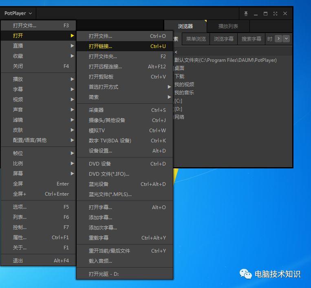The width and height of the screenshot is (311, 288).
Task: Open 属性... Ctrl+F1 menu item
Action: [x=38, y=237]
